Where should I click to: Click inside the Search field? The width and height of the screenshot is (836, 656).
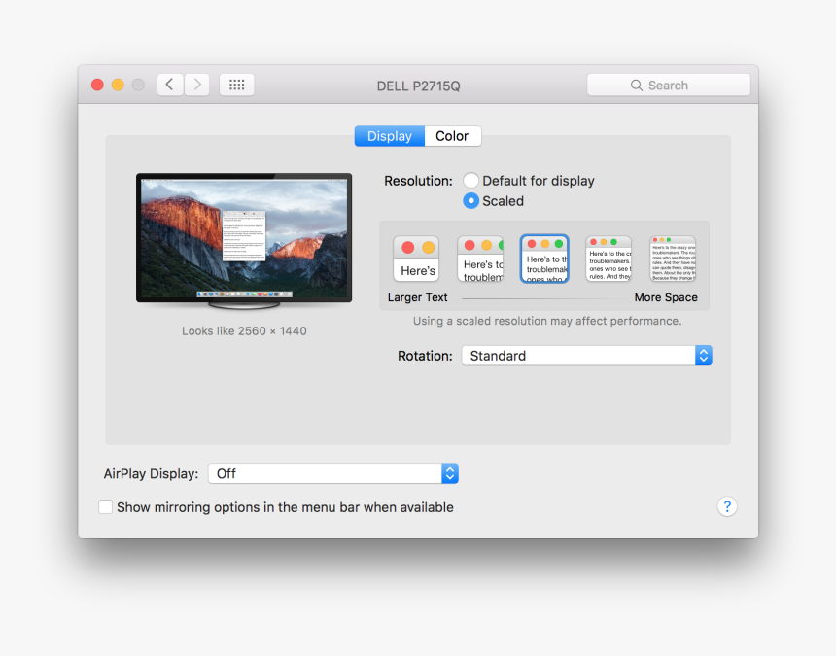pos(671,85)
